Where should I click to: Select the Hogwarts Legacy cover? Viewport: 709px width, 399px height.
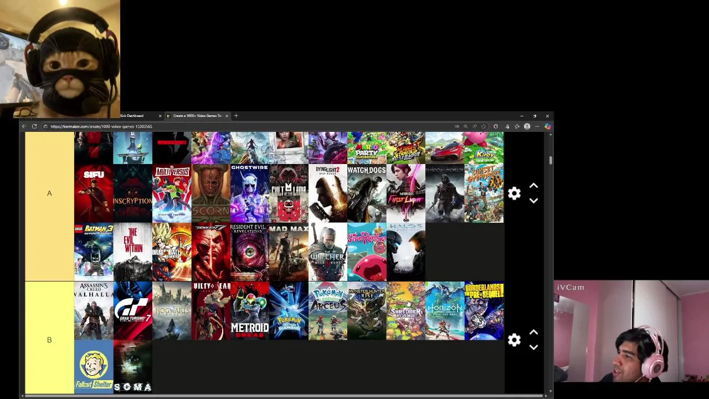tap(172, 311)
